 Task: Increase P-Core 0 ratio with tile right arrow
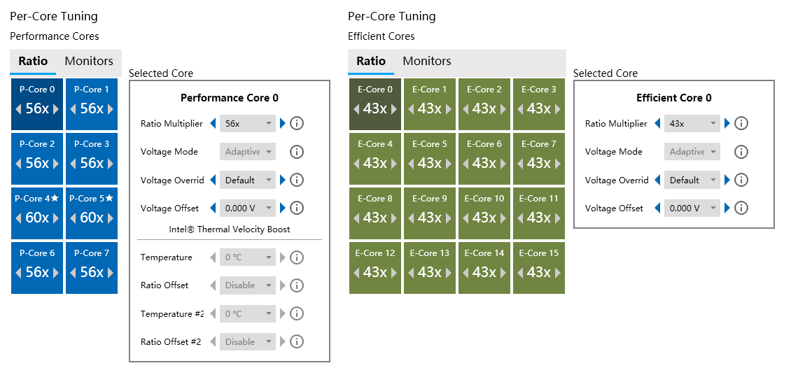[56, 109]
